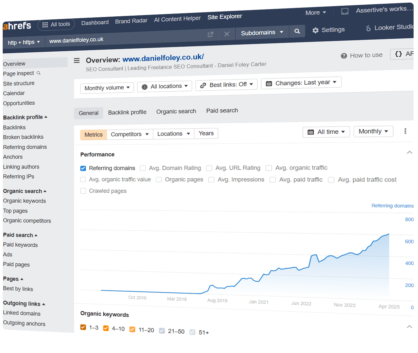
Task: Open Best links: Off dropdown
Action: pyautogui.click(x=226, y=85)
